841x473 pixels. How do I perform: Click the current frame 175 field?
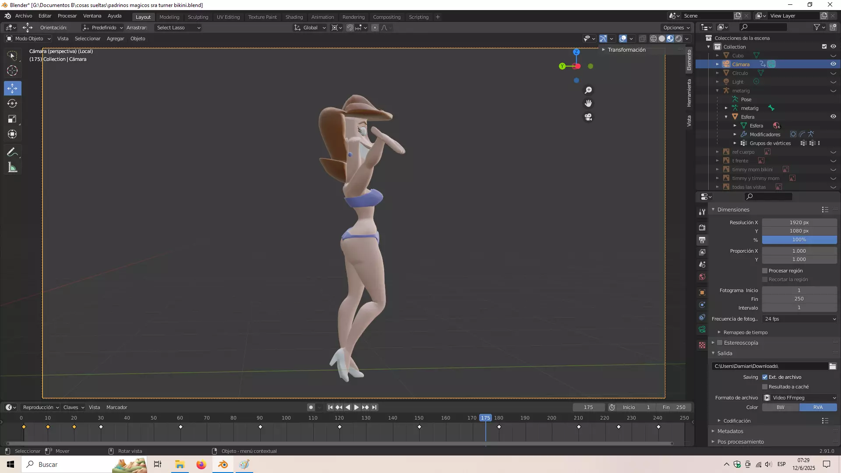point(588,407)
